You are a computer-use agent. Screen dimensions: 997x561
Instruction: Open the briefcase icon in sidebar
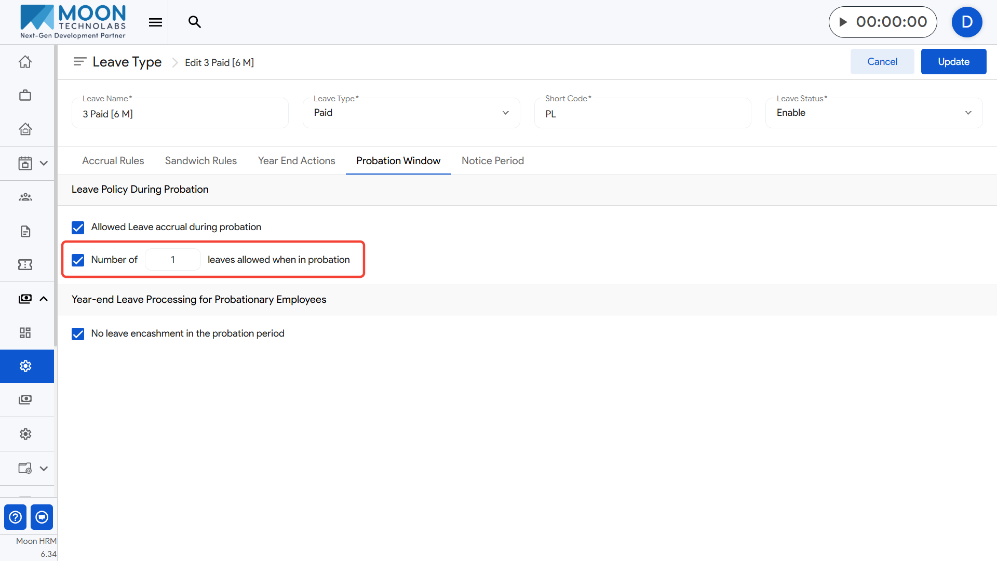25,96
